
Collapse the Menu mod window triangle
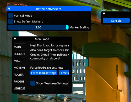click(15, 39)
